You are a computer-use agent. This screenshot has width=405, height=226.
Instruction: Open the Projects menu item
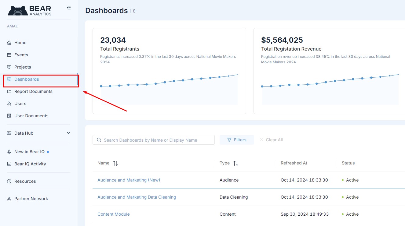click(23, 67)
